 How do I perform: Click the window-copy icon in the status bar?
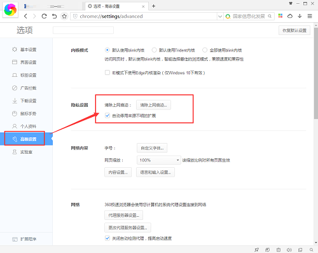pos(300,250)
